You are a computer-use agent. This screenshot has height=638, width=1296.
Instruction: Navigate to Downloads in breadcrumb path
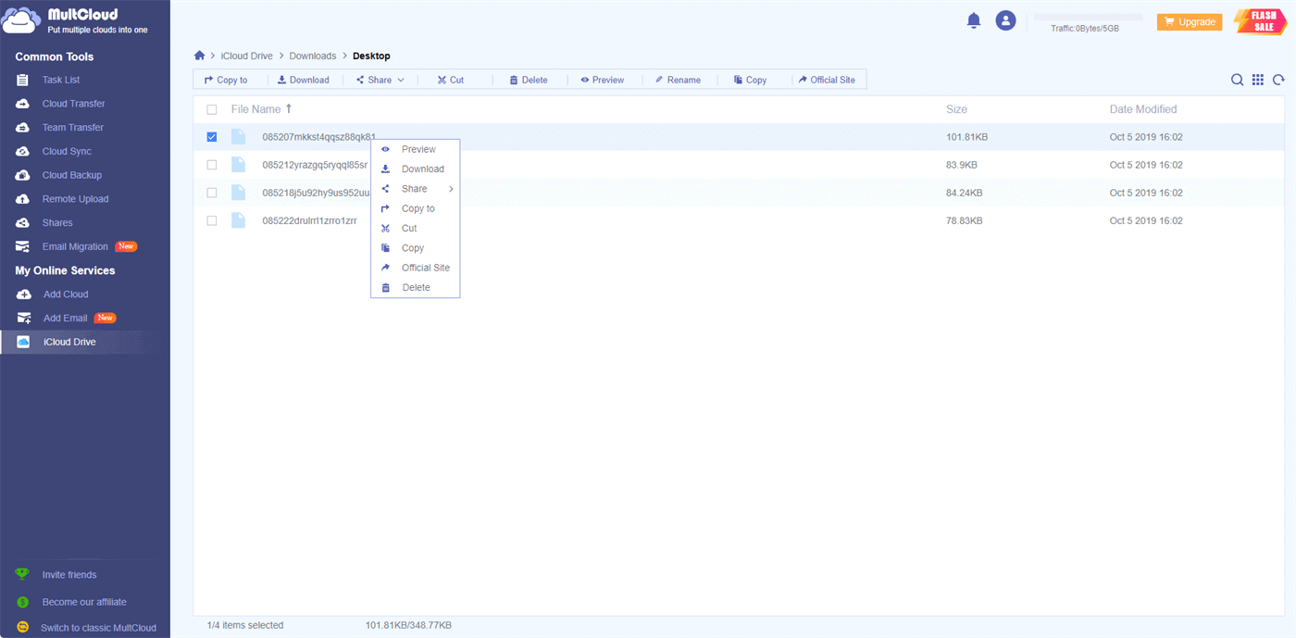click(x=313, y=56)
